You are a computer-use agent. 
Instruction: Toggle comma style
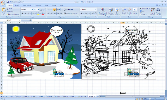(89, 13)
